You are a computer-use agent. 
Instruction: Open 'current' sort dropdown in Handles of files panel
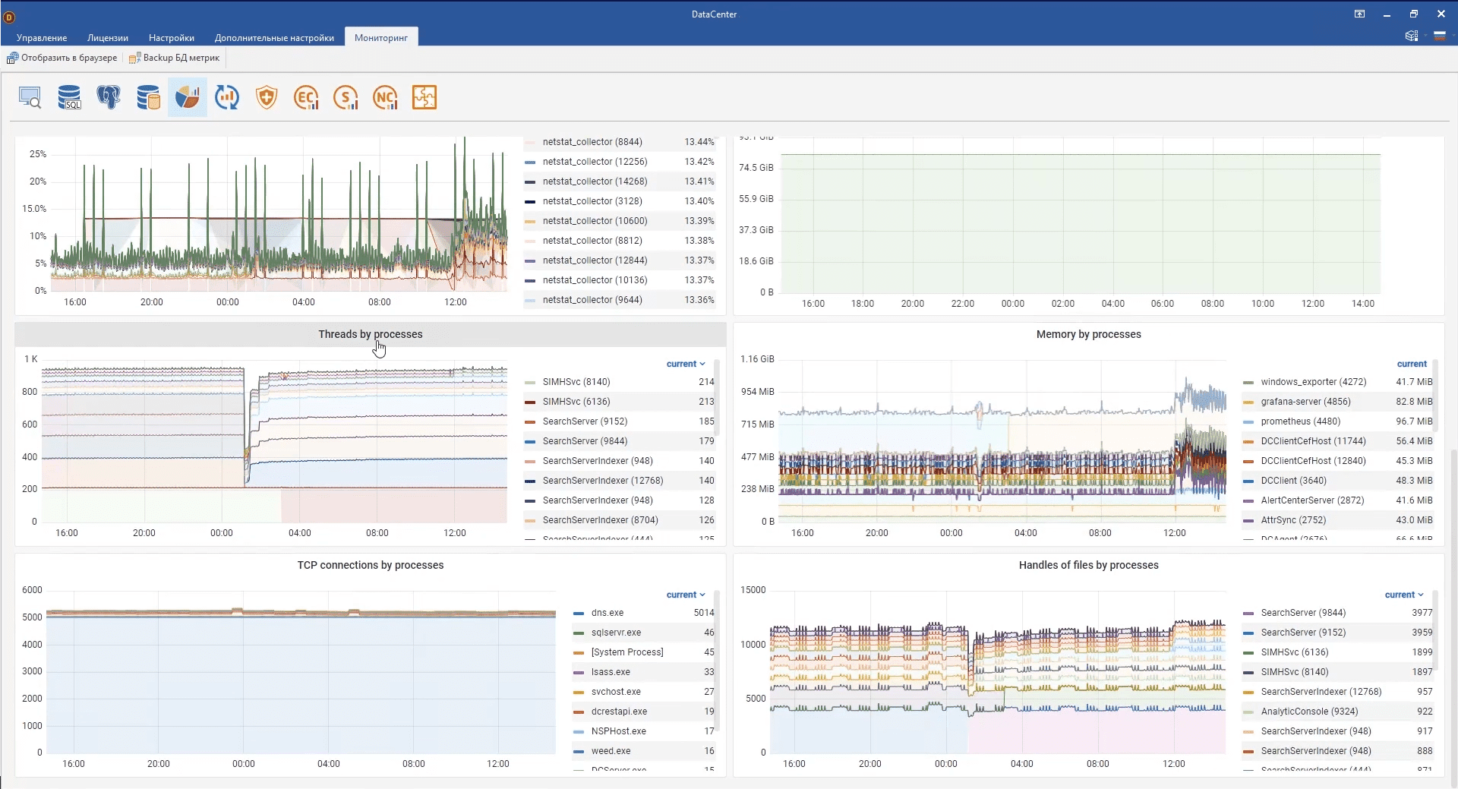pos(1404,595)
